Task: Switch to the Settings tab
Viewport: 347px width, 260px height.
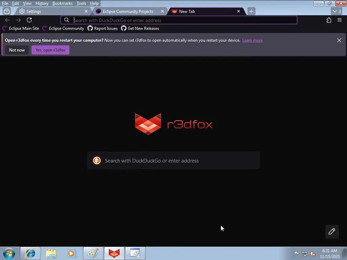Action: tap(53, 11)
